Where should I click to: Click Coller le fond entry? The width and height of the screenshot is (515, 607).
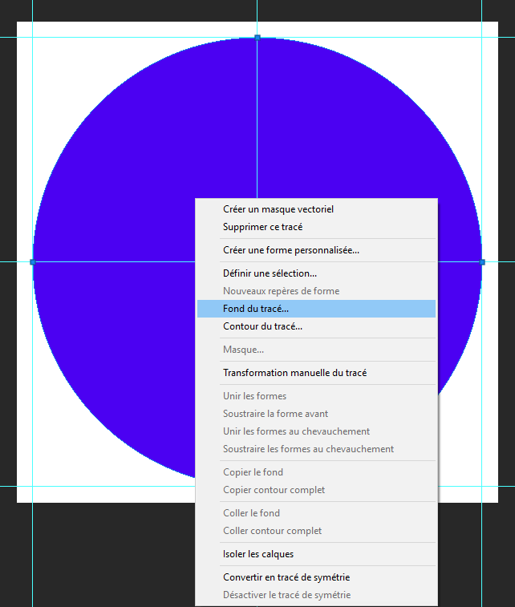click(x=252, y=513)
